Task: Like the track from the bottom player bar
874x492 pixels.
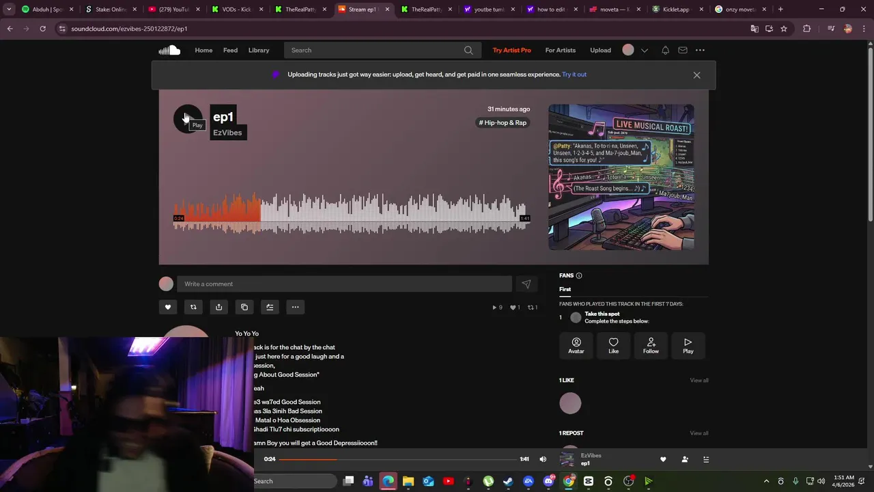Action: (x=663, y=459)
